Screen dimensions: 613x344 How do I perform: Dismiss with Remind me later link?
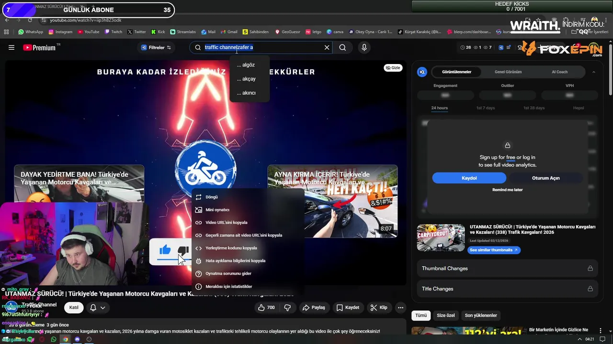coord(507,190)
